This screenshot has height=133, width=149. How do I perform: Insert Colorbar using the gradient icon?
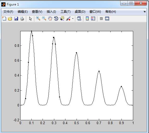point(87,18)
